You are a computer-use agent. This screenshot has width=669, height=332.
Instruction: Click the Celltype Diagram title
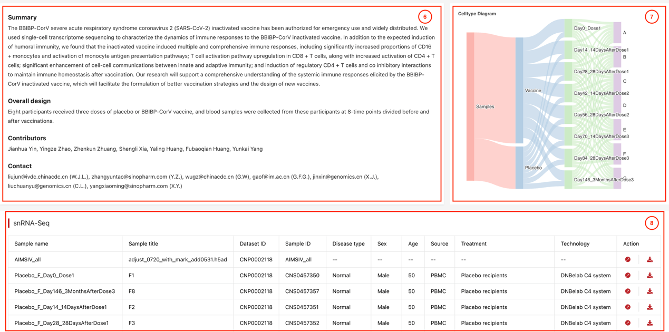pyautogui.click(x=477, y=14)
